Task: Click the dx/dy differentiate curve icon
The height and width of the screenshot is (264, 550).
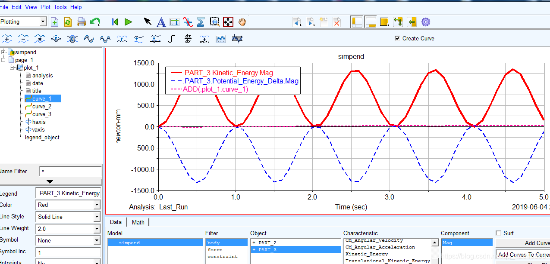Action: [x=188, y=39]
